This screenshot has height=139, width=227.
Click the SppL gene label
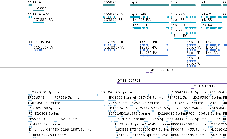175,2
